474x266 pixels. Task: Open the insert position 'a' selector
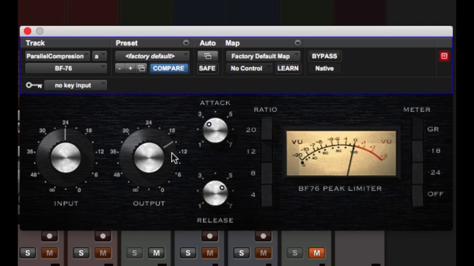point(100,56)
